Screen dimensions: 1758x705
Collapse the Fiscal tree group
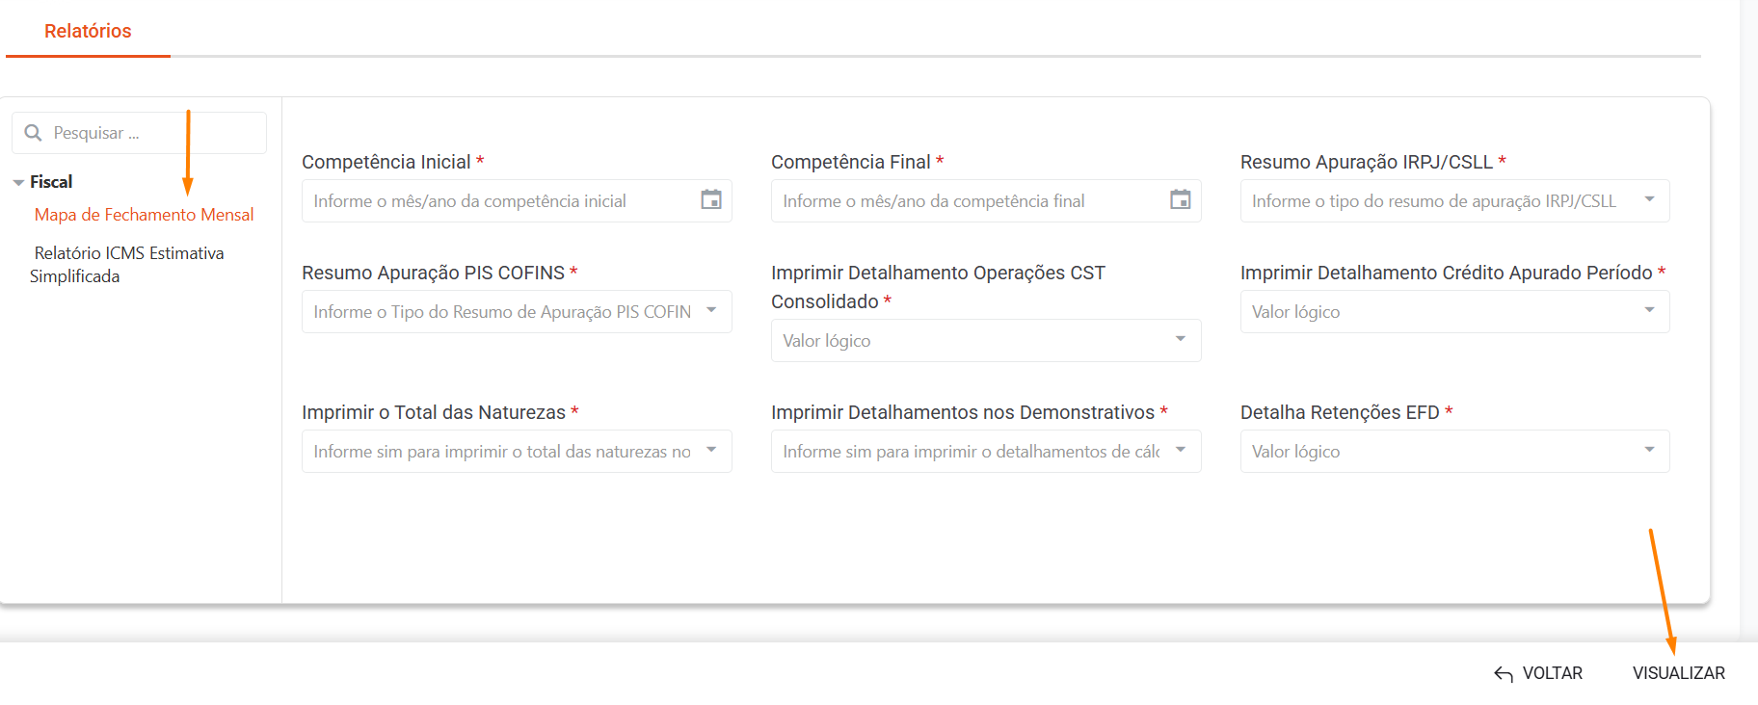[x=18, y=182]
